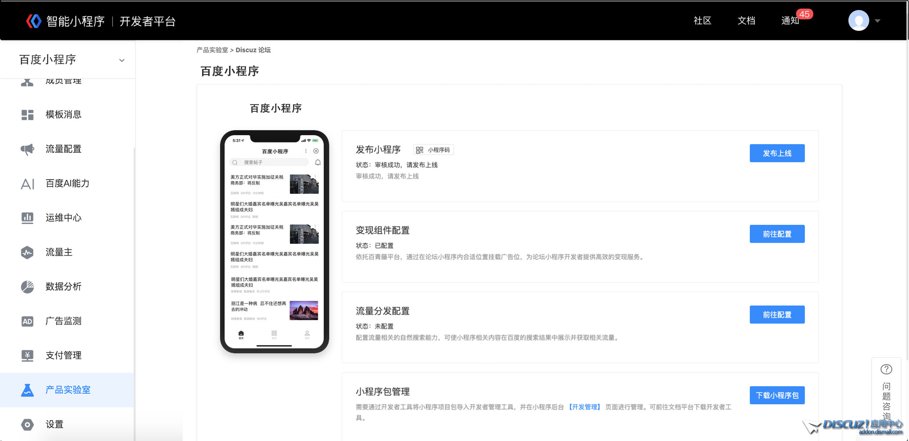Click the bell icon in phone preview
Image resolution: width=909 pixels, height=441 pixels.
click(318, 162)
